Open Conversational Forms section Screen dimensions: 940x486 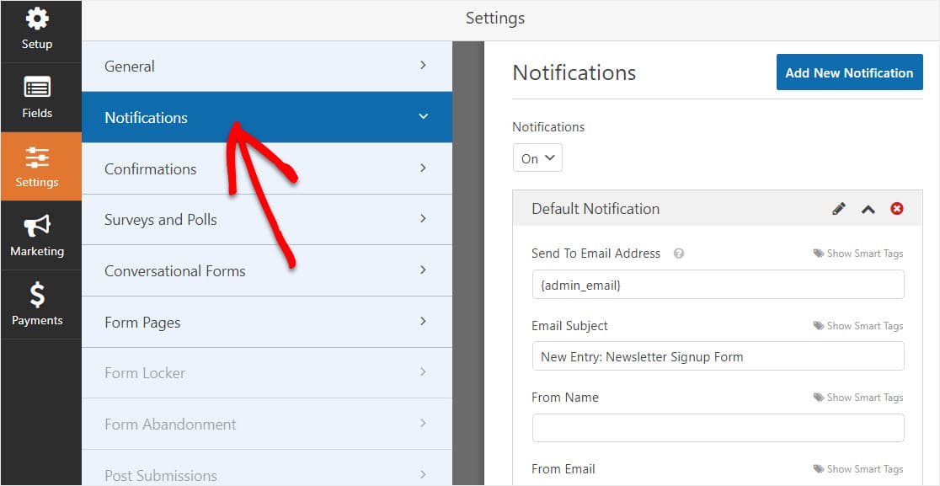click(x=267, y=271)
